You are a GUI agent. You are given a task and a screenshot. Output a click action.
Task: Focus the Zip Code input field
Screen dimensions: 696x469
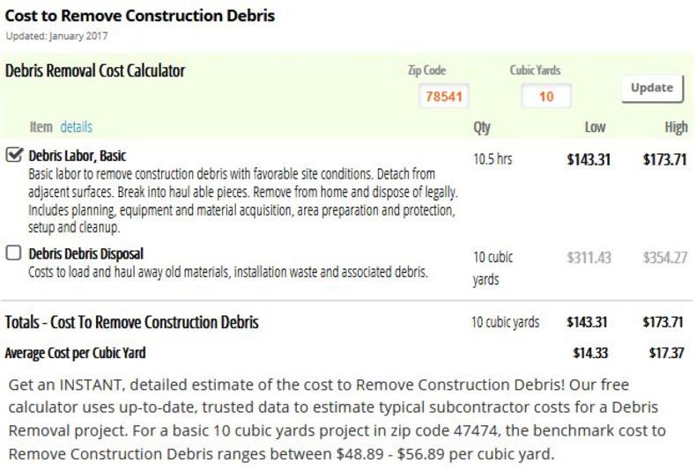click(x=444, y=96)
